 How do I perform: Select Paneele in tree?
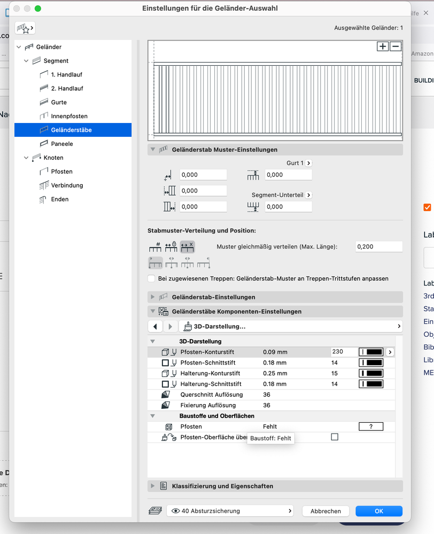coord(61,144)
